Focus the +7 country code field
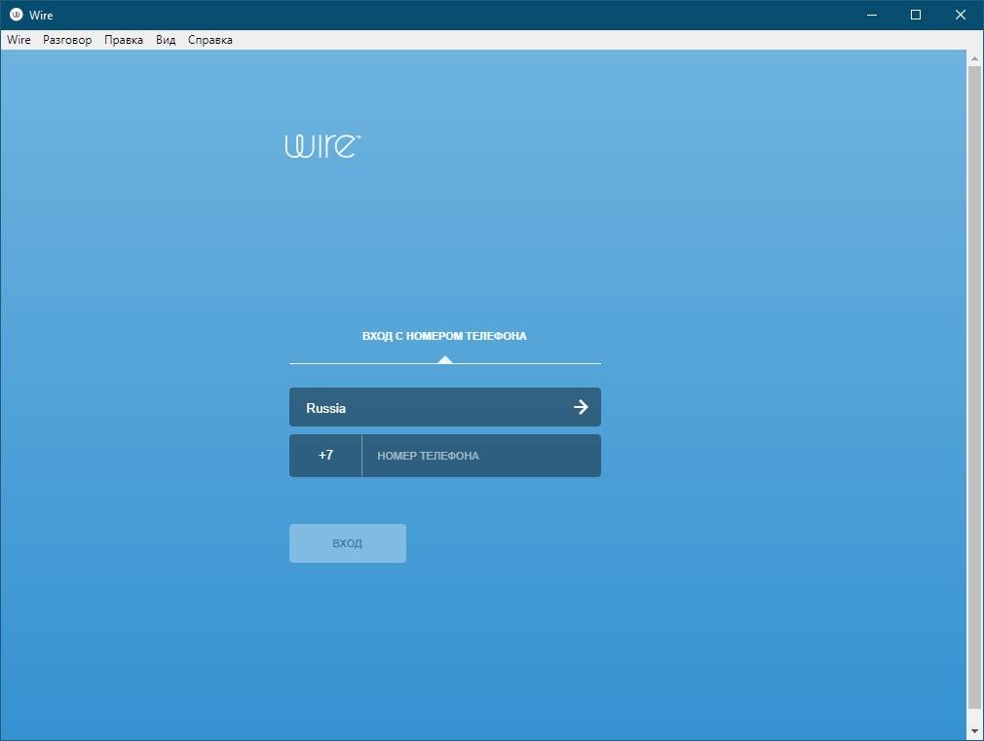 325,456
